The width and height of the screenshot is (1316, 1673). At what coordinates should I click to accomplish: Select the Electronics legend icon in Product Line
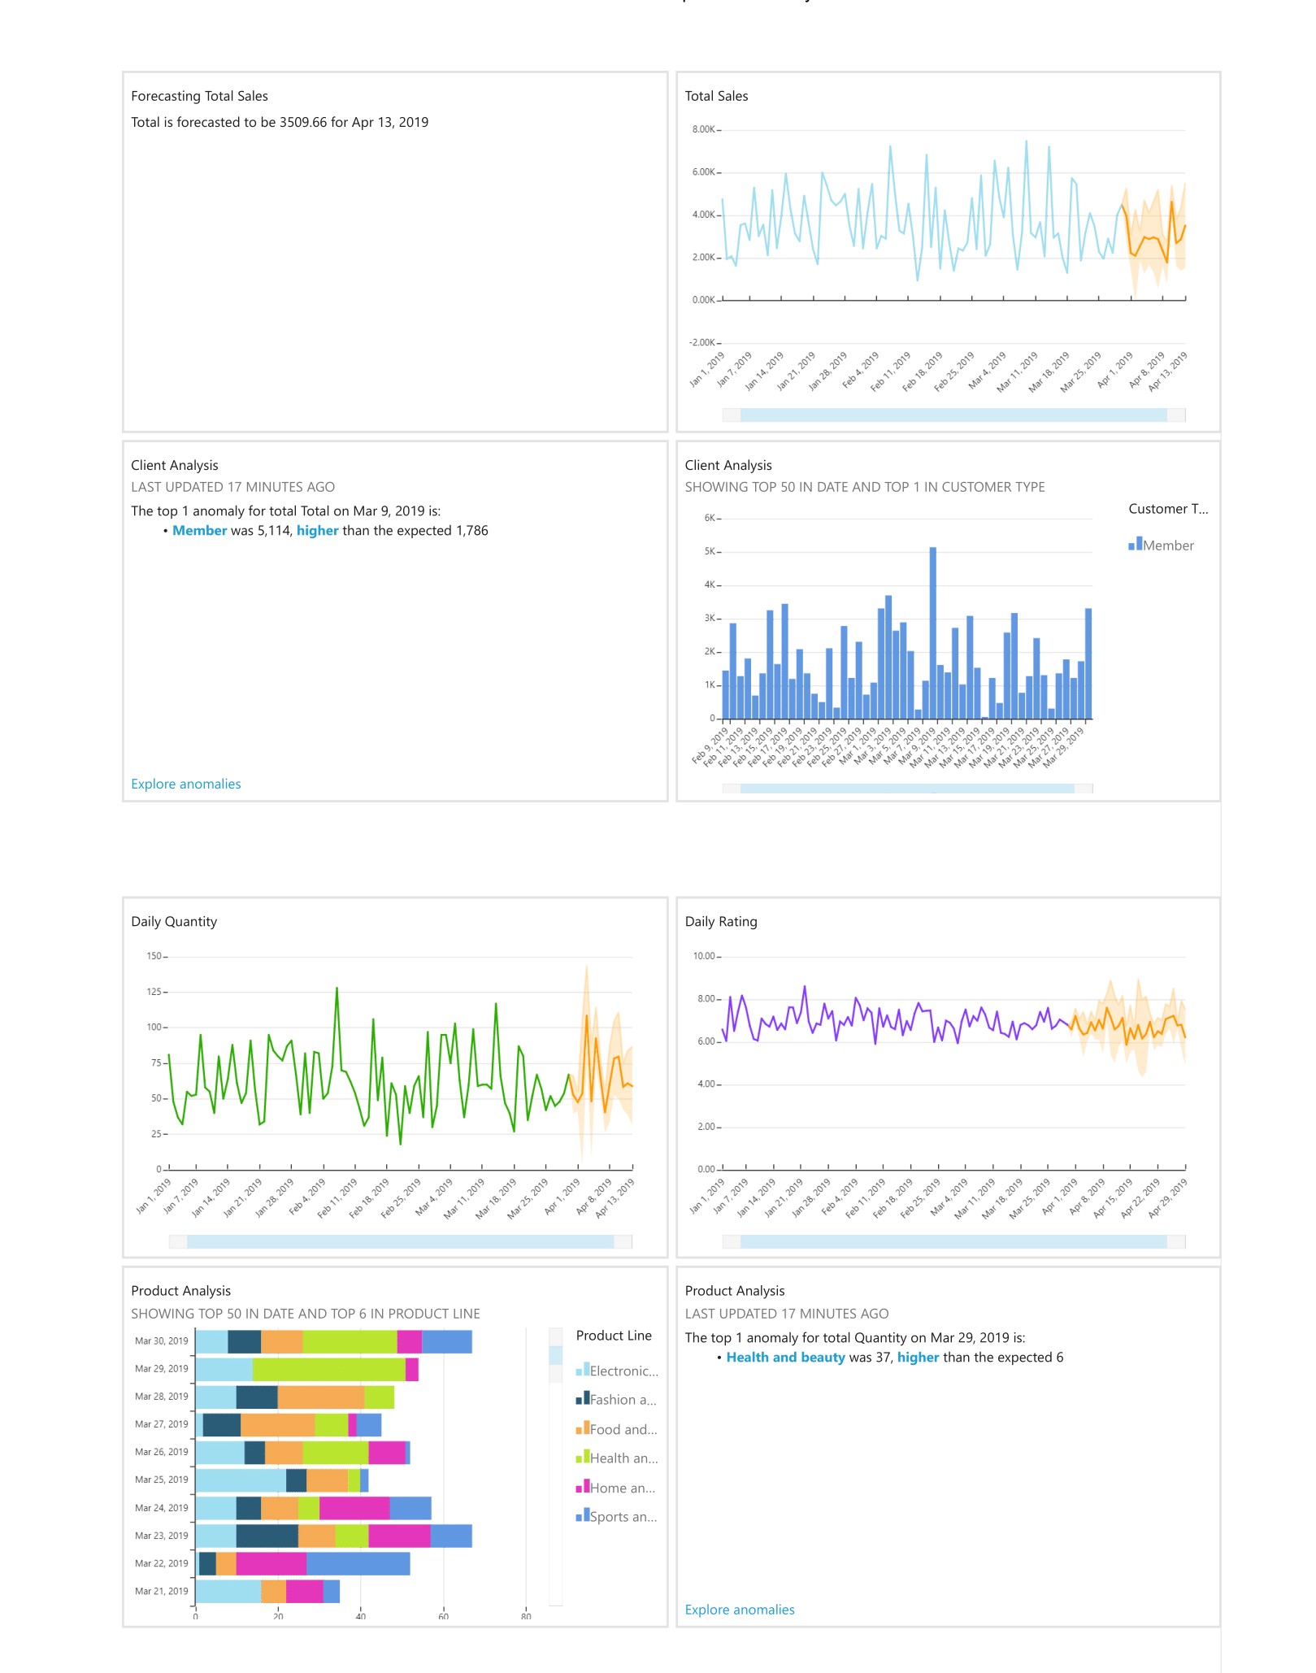pyautogui.click(x=582, y=1371)
